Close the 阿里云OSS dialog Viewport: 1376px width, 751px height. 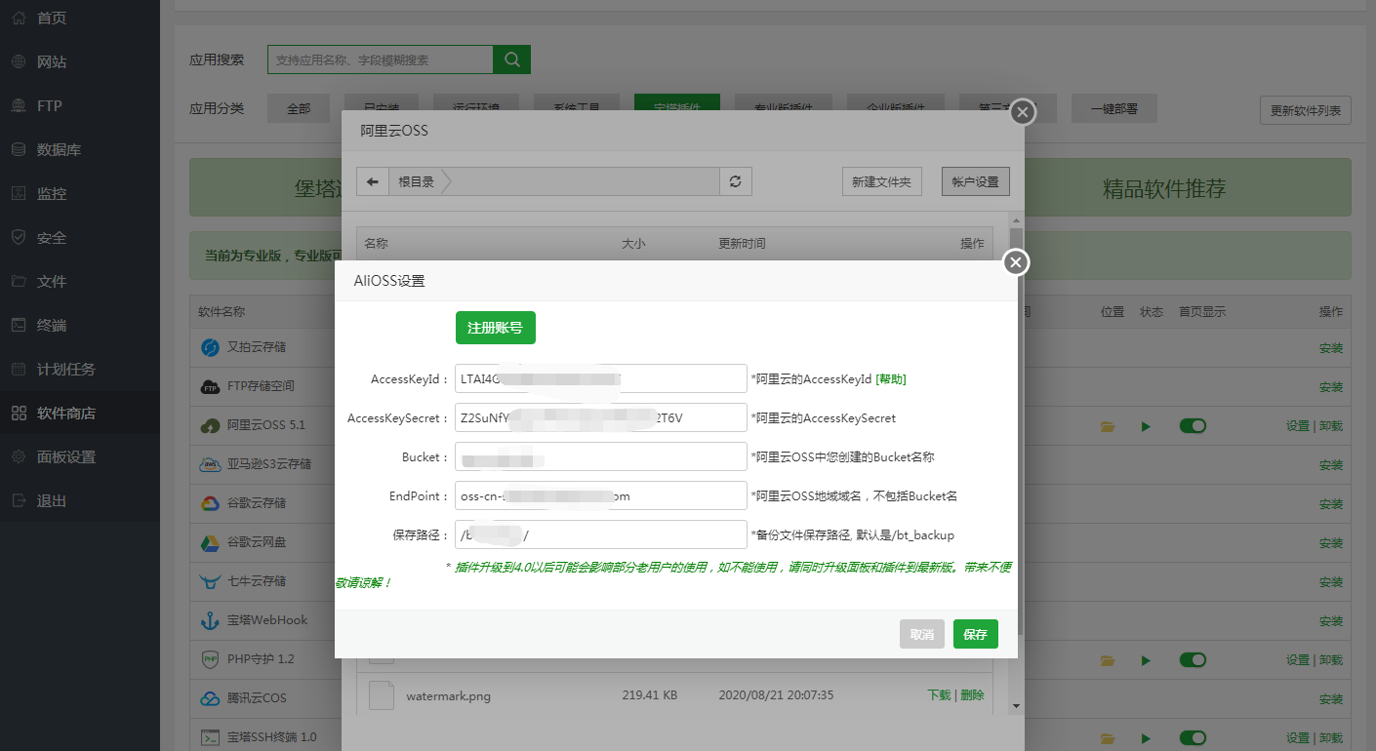pos(1022,112)
